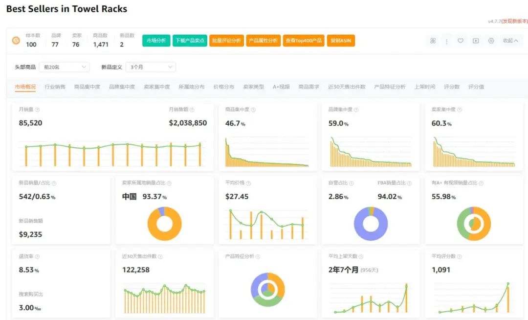Open the 新品定义 3个月 dropdown

151,67
